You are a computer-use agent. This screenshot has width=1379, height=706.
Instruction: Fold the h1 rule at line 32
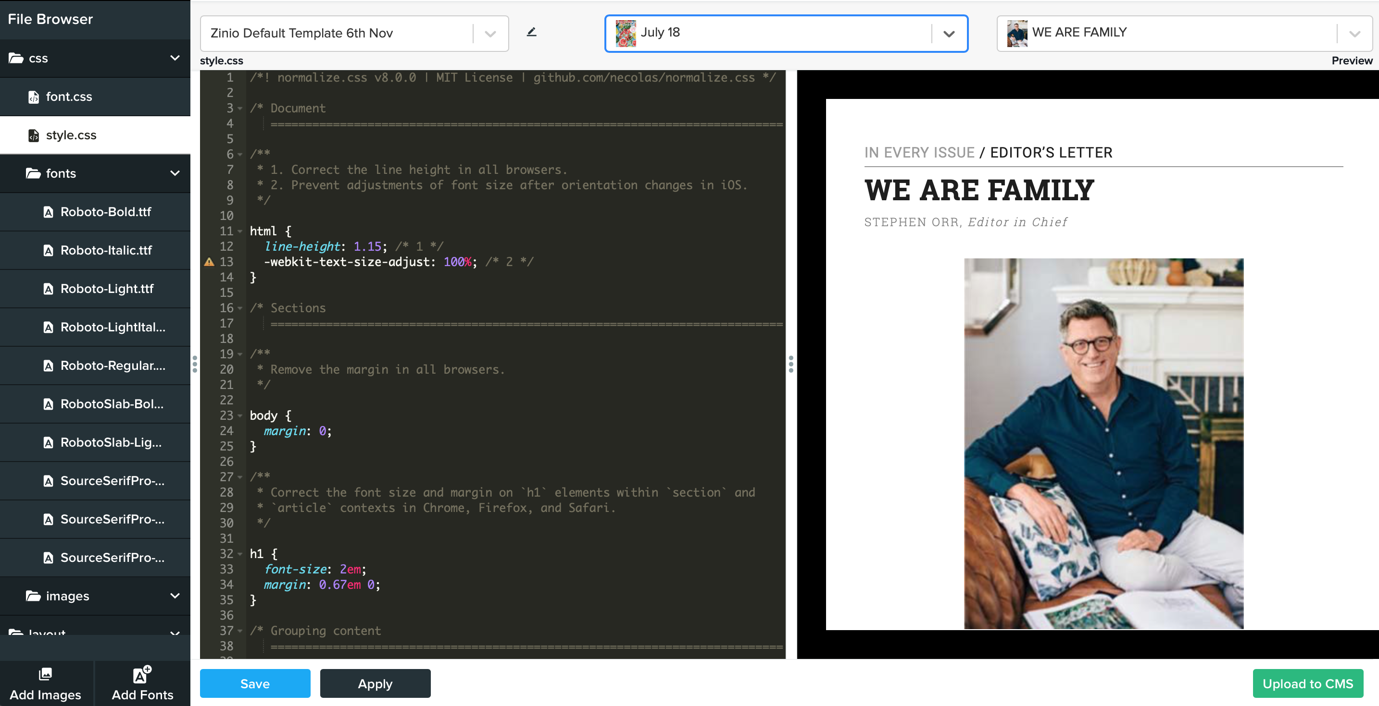pyautogui.click(x=240, y=554)
